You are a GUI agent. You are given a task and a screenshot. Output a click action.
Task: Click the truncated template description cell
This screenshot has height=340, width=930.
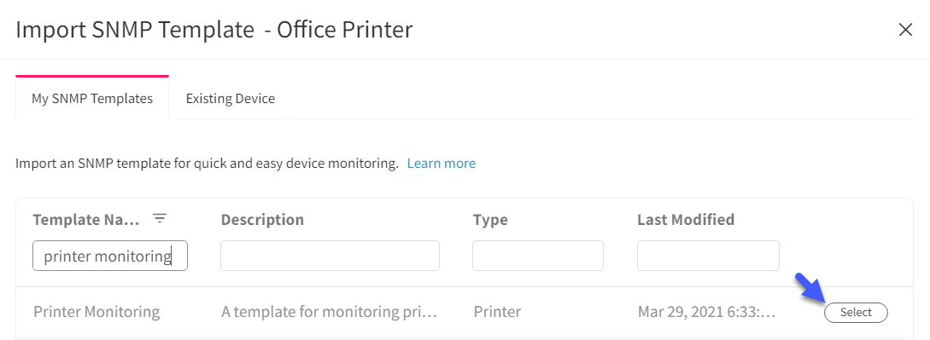pos(330,312)
